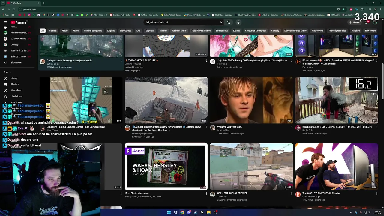Select the Recently uploaded chip

click(337, 31)
